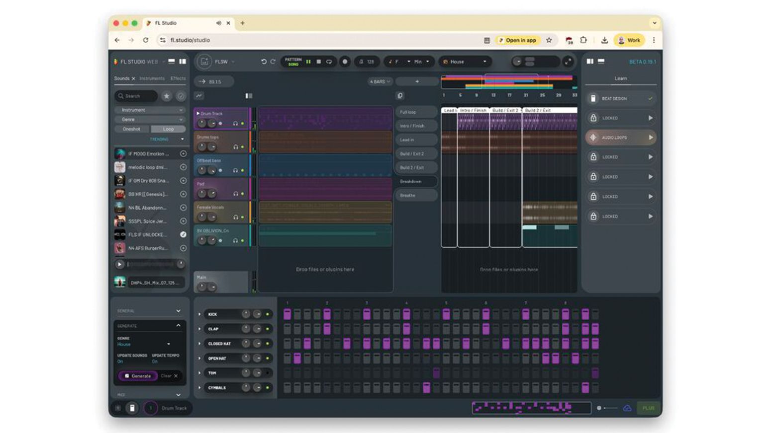The image size is (771, 433).
Task: Click the automation curve icon above the playlist tracks
Action: point(199,95)
